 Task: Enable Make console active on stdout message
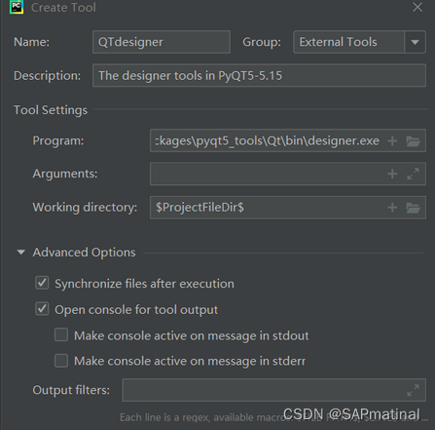(61, 334)
